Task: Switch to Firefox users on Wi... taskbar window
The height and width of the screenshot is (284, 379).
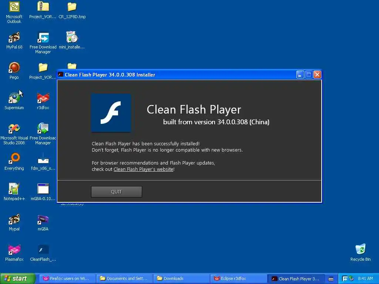Action: click(x=67, y=279)
